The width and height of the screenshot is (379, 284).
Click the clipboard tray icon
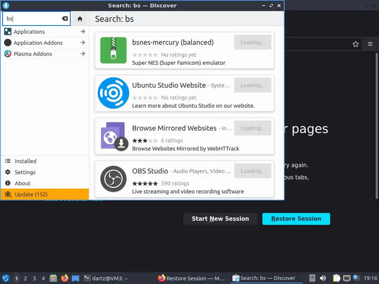336,278
